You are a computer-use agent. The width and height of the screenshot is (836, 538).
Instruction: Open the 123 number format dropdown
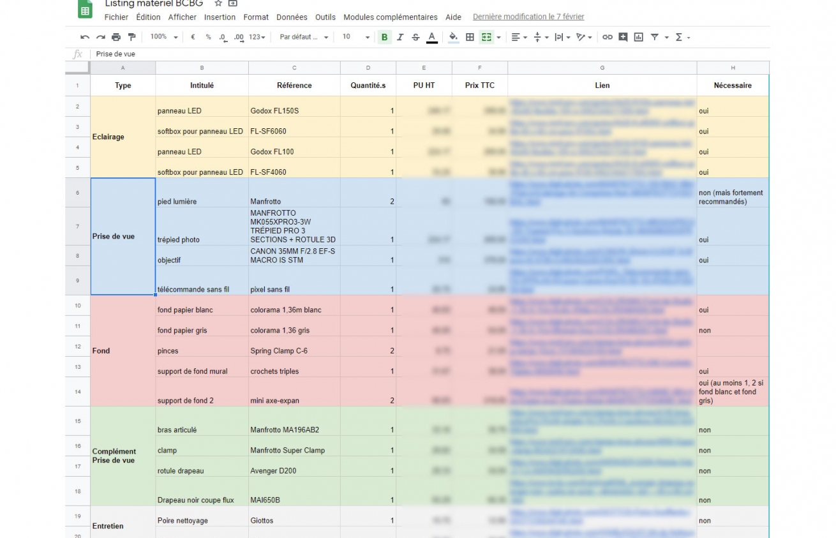coord(257,37)
